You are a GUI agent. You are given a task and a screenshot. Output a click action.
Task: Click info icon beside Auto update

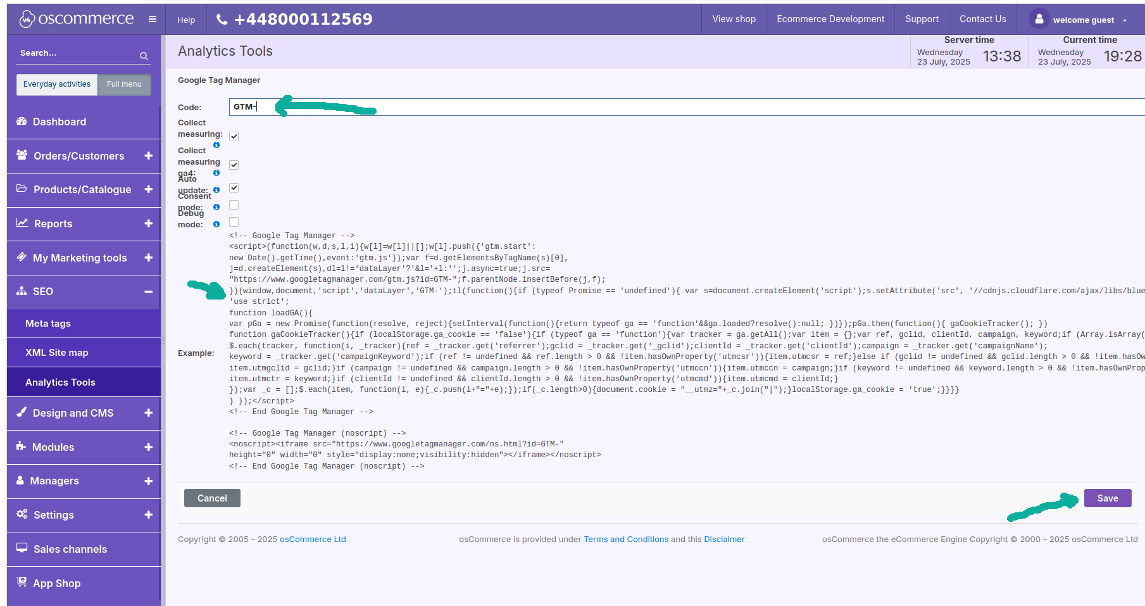216,190
